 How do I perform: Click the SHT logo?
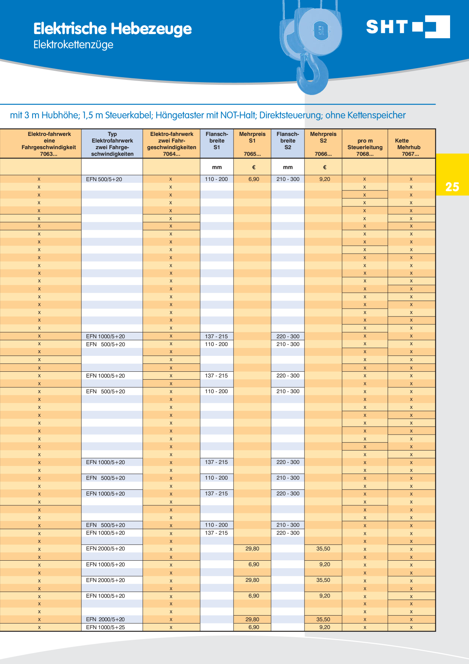pos(408,27)
